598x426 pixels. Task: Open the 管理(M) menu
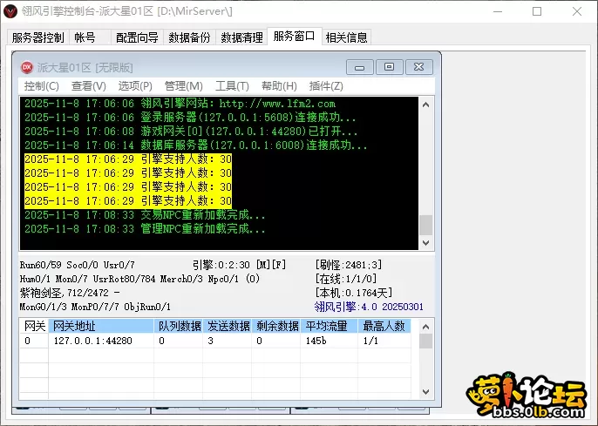(x=183, y=86)
